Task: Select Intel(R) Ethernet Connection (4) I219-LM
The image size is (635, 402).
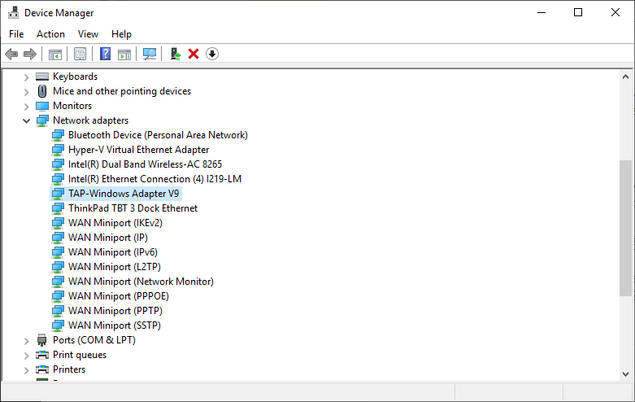Action: (154, 179)
